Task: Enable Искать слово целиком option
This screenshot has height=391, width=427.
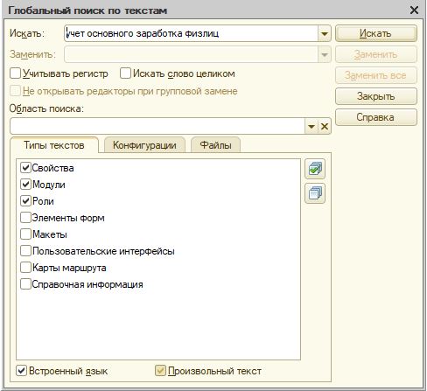Action: pyautogui.click(x=125, y=73)
